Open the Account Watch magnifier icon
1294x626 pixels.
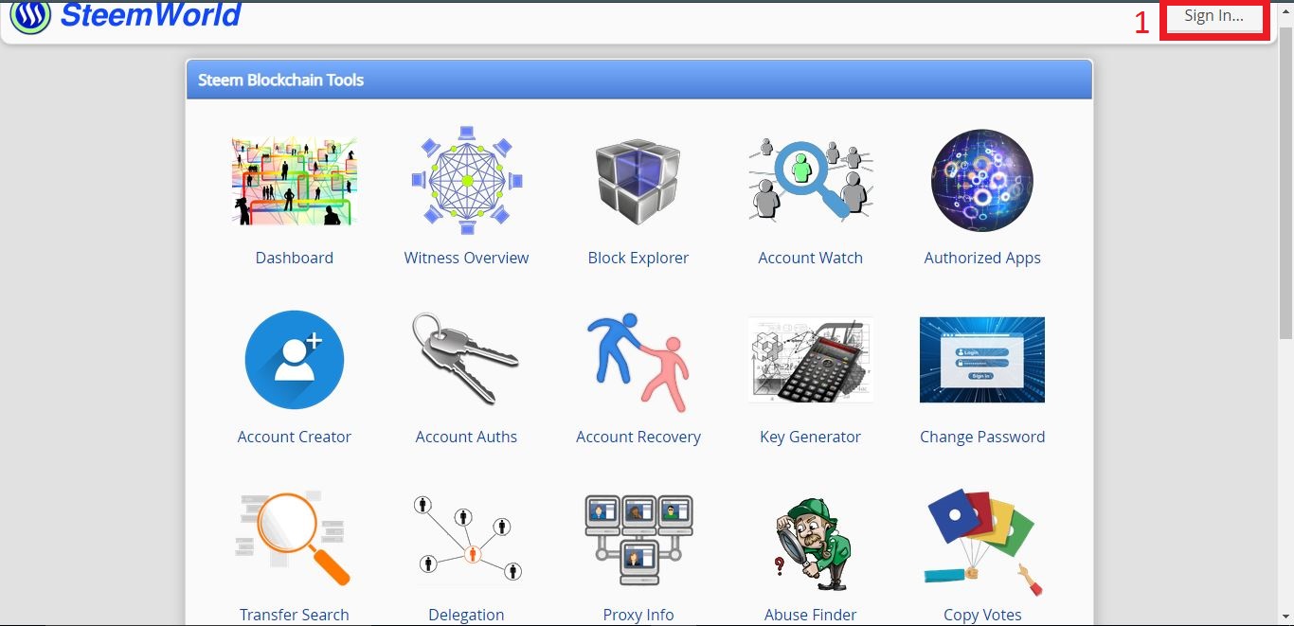810,180
